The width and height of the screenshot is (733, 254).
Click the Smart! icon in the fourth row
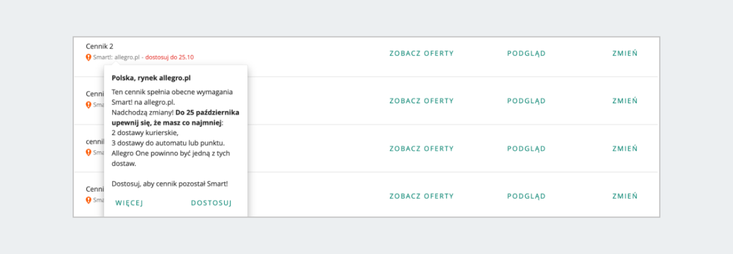tap(89, 200)
